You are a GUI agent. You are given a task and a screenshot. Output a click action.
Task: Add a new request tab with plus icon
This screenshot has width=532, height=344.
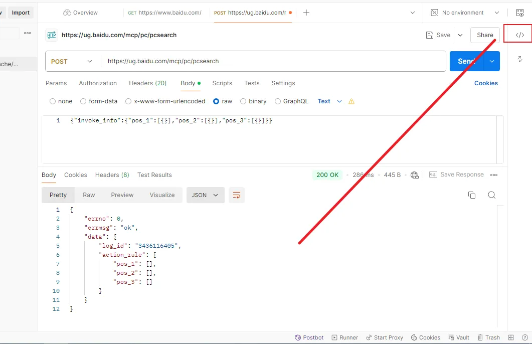306,13
